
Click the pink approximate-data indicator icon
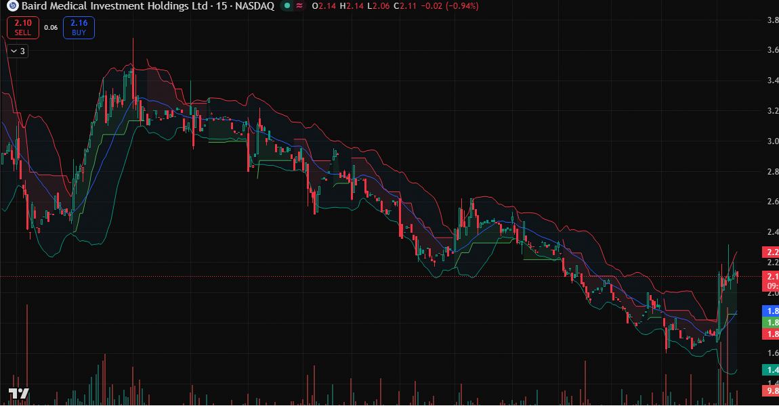(299, 6)
